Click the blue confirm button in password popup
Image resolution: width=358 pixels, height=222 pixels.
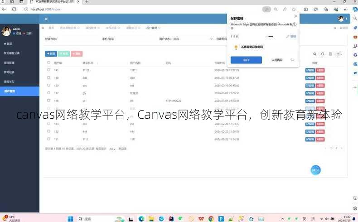click(x=246, y=60)
